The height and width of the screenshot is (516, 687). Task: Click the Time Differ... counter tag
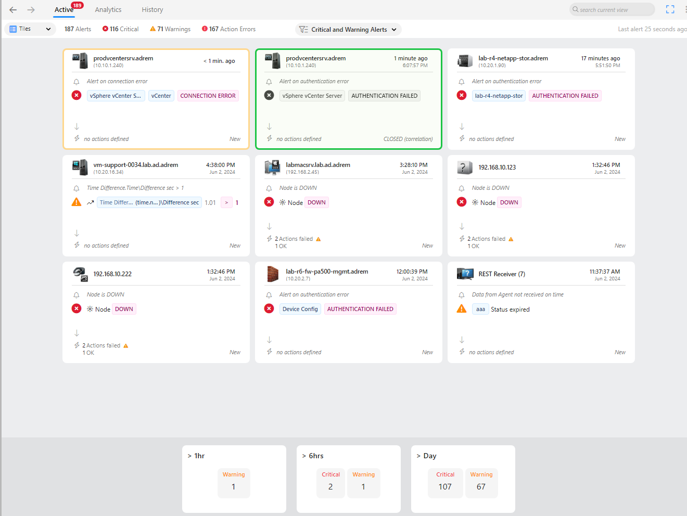tap(149, 202)
